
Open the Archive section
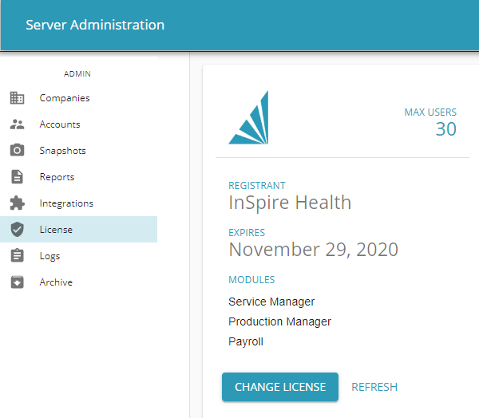tap(56, 282)
